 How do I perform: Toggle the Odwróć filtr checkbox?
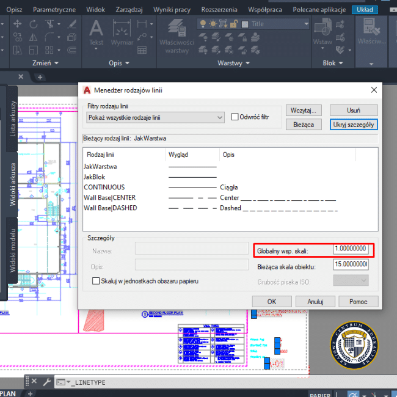[x=235, y=117]
